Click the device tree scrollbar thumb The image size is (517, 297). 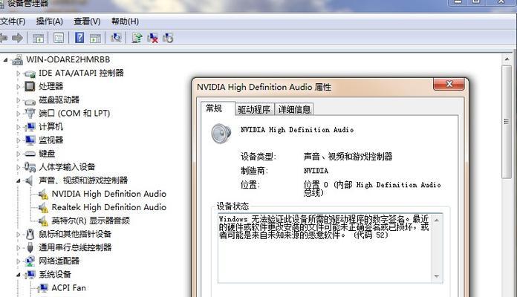[507, 122]
